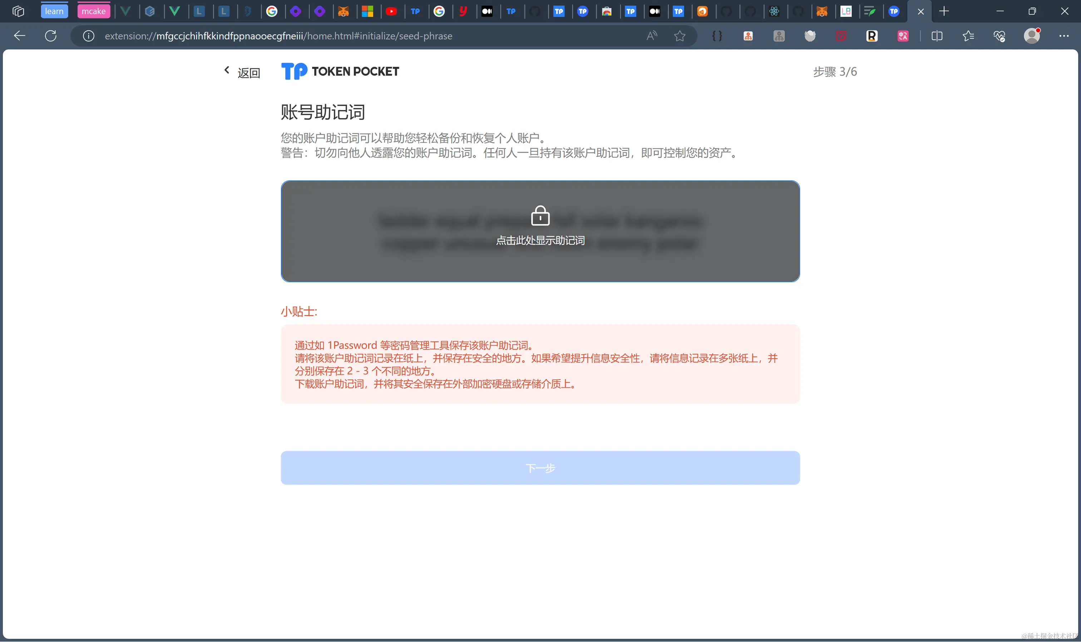Viewport: 1081px width, 642px height.
Task: Open the split screen icon in toolbar
Action: [x=937, y=36]
